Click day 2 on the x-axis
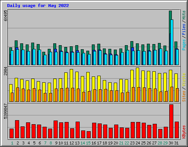The image size is (188, 147). [x=18, y=143]
